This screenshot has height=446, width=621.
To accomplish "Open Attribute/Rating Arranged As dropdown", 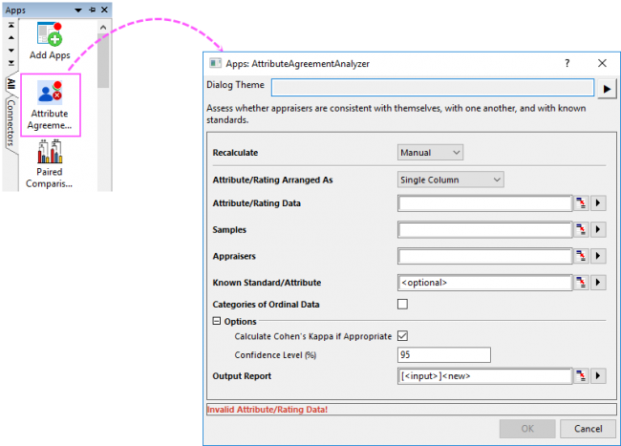I will [x=450, y=179].
